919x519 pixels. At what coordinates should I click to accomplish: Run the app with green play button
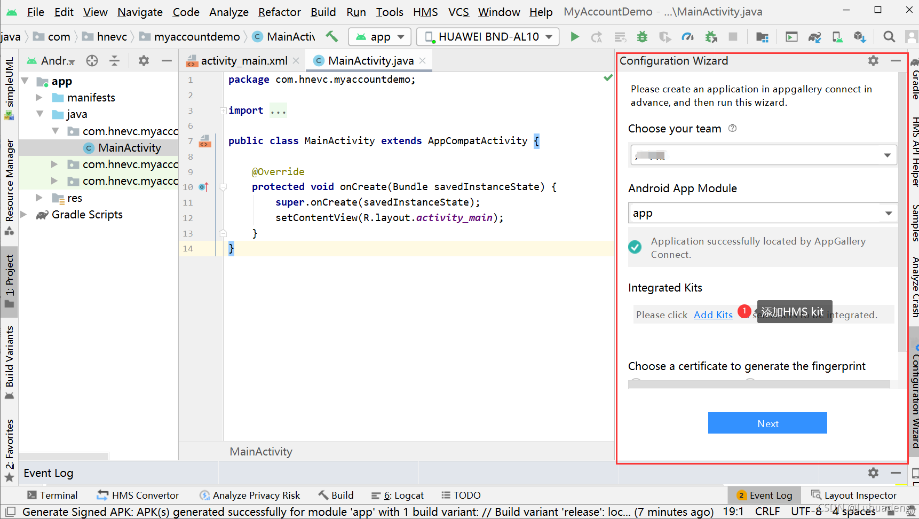[575, 36]
